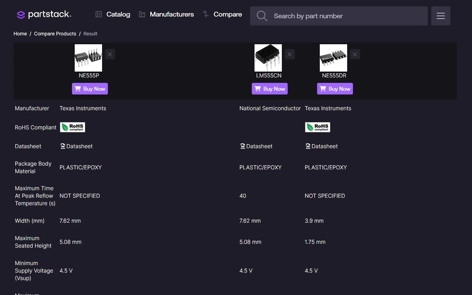
Task: Click the Result breadcrumb text
Action: point(90,34)
